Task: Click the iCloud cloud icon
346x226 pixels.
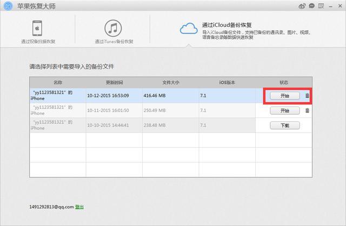Action: click(189, 28)
